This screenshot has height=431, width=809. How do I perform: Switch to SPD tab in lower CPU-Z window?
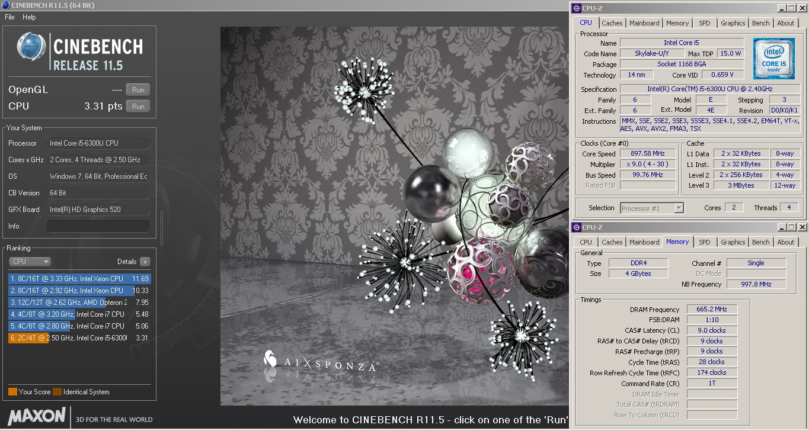pos(704,242)
